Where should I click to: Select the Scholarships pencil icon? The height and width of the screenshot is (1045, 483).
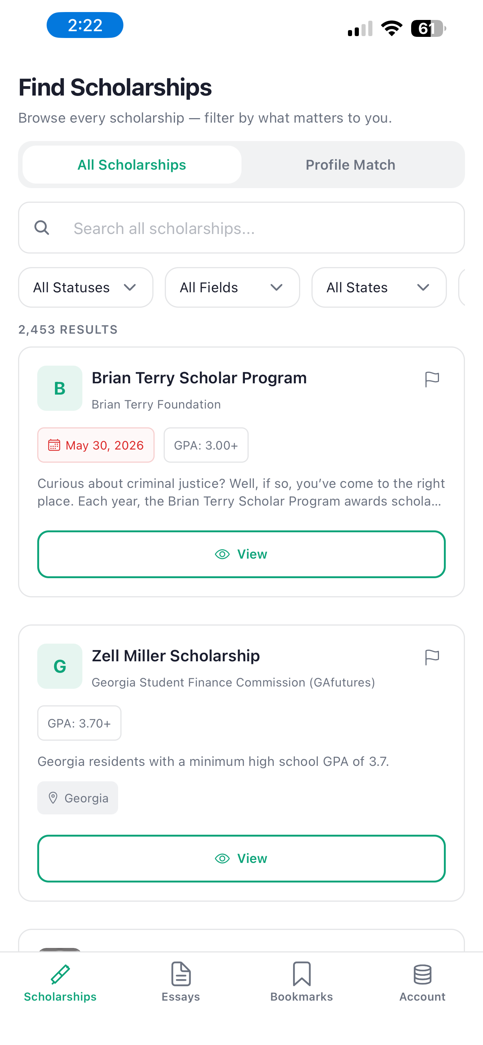point(61,974)
